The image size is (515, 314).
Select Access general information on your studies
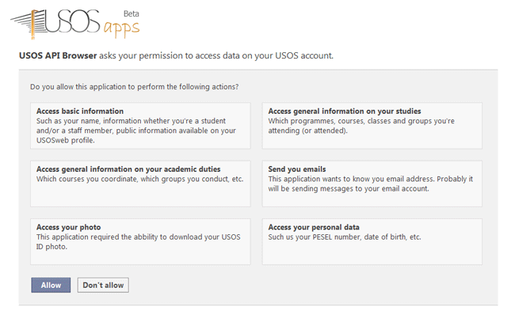click(x=372, y=126)
